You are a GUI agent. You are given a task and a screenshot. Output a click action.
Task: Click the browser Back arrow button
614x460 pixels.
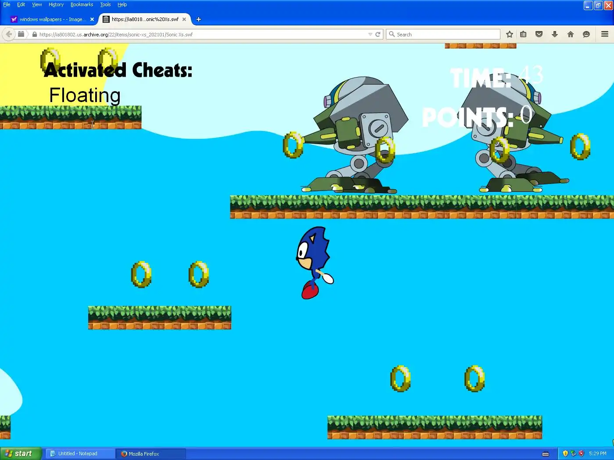(x=9, y=34)
